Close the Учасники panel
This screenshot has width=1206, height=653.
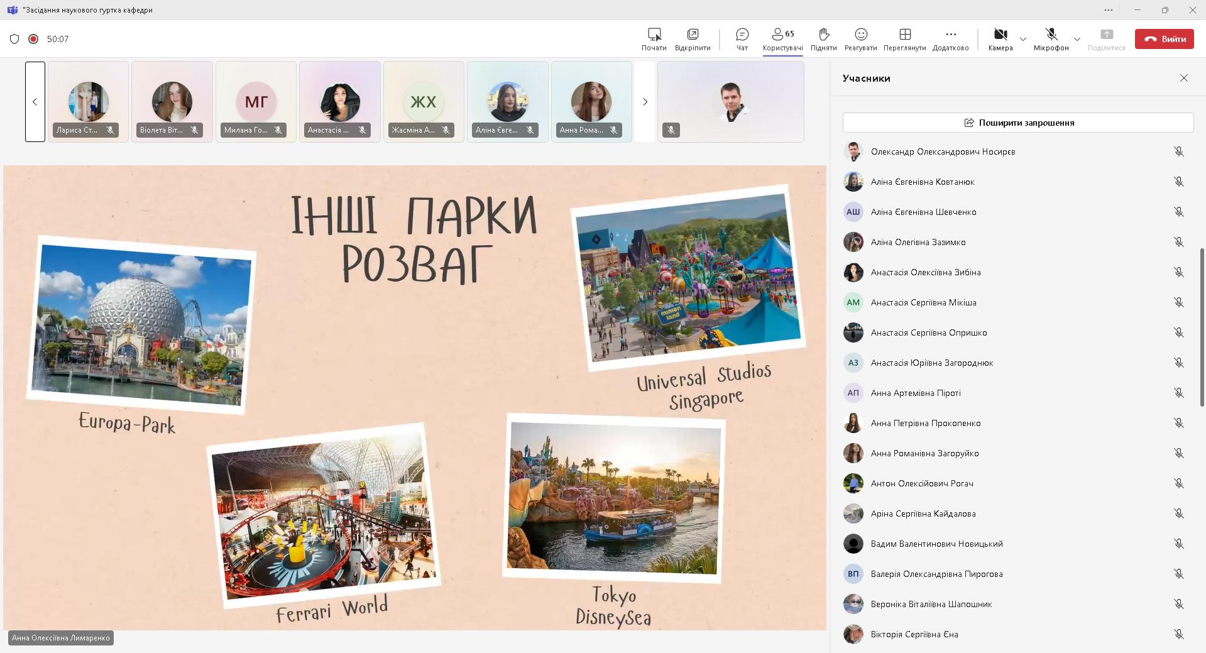coord(1184,78)
